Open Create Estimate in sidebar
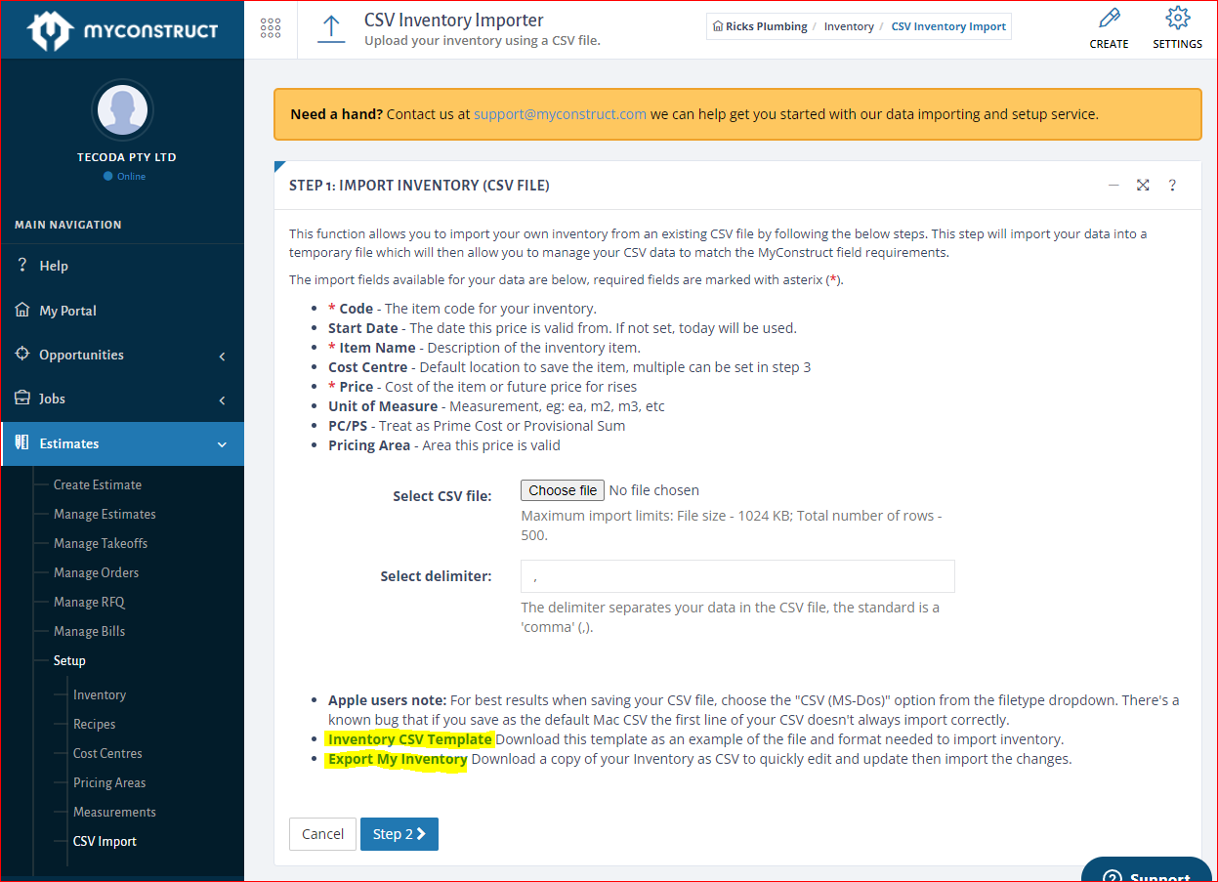The height and width of the screenshot is (882, 1218). tap(98, 484)
